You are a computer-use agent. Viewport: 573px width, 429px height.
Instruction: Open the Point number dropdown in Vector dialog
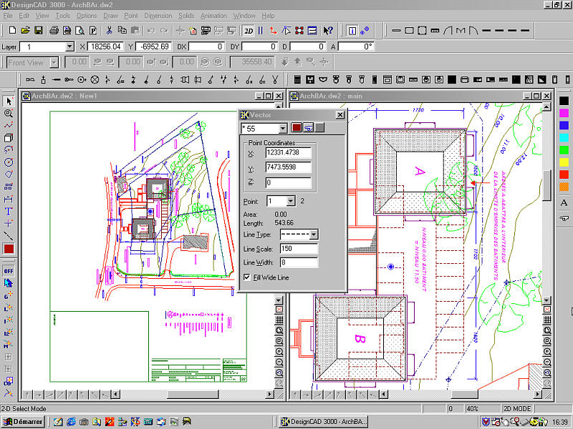[x=290, y=201]
